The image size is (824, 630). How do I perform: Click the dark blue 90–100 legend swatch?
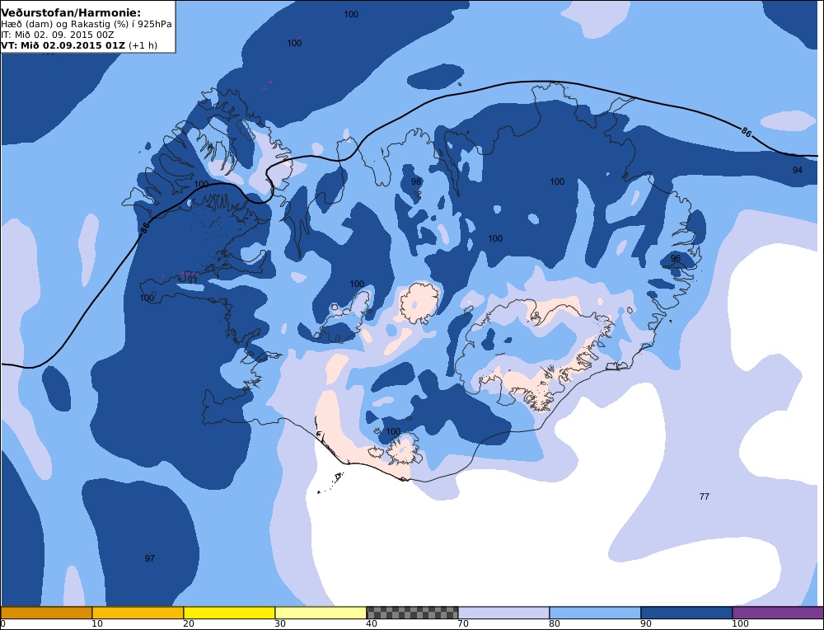tap(686, 613)
